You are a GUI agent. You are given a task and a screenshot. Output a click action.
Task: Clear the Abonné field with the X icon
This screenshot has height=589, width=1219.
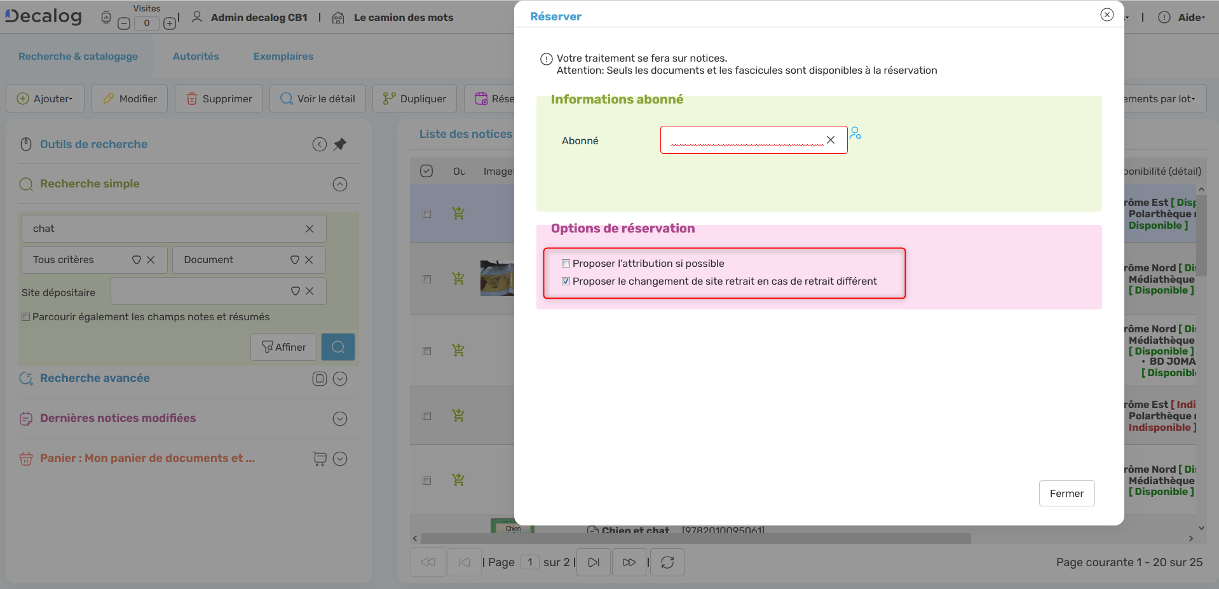pyautogui.click(x=830, y=140)
